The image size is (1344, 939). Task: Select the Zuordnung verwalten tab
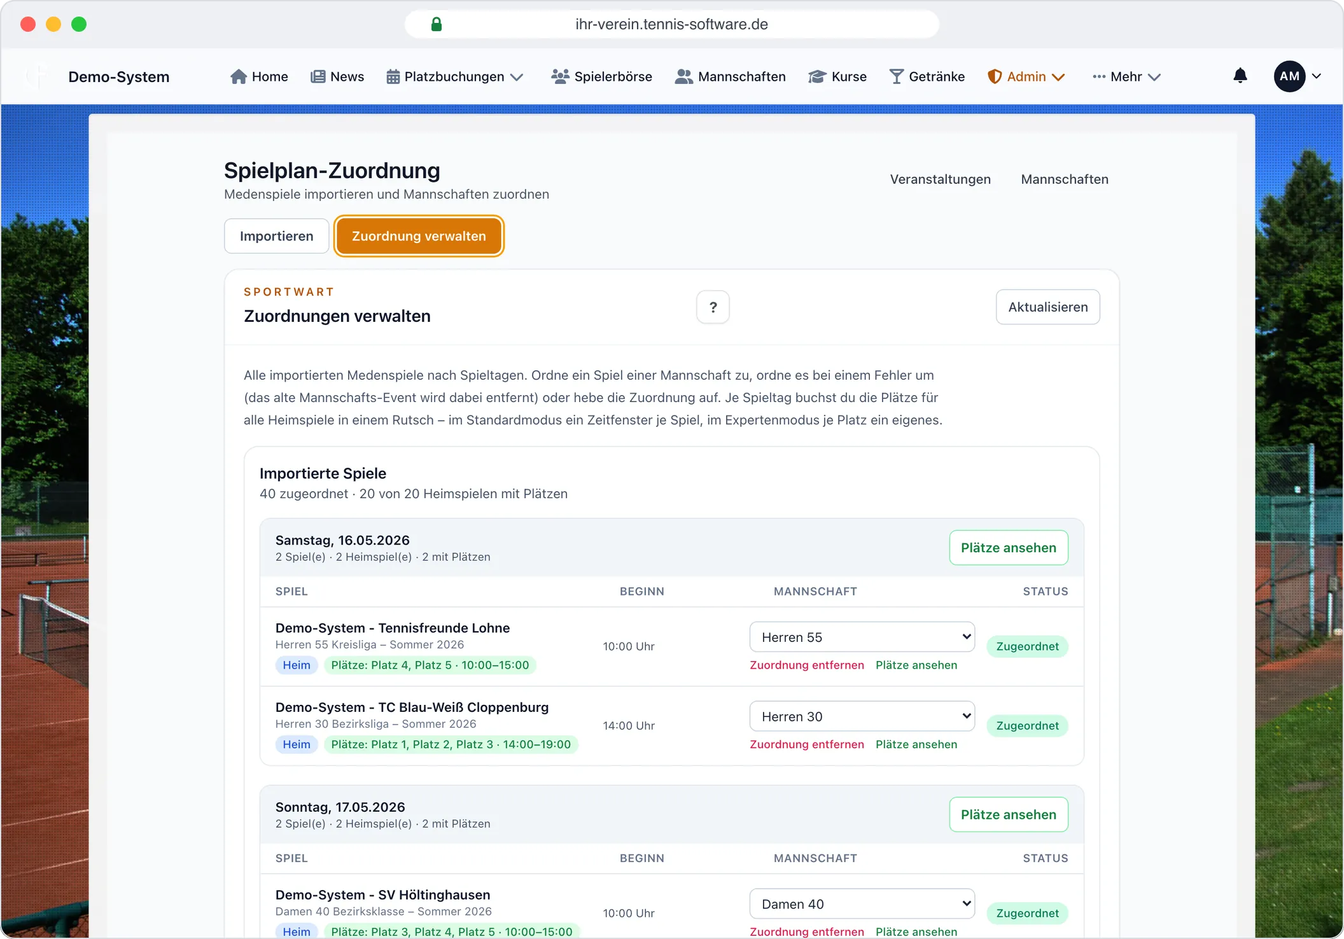point(419,236)
